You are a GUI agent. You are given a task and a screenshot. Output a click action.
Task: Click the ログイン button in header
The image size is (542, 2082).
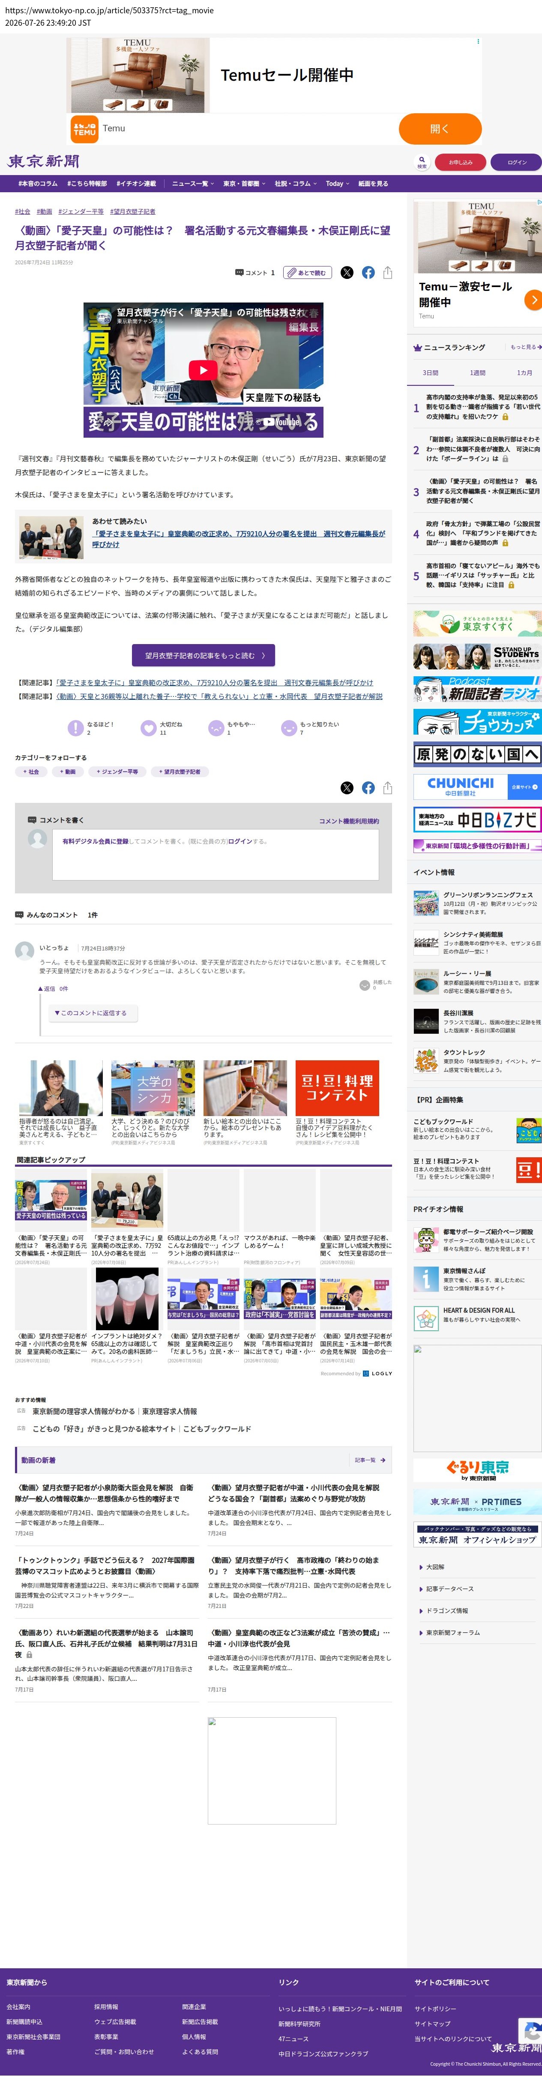click(x=516, y=162)
